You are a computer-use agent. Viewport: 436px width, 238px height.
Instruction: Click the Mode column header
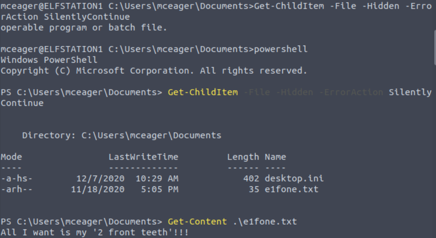click(11, 157)
